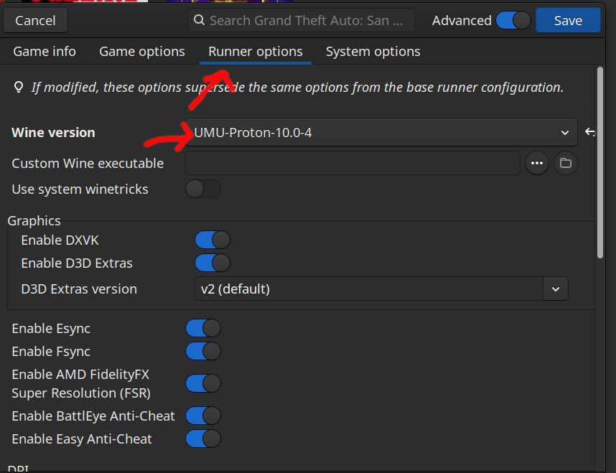Select the Runner options tab
Image resolution: width=616 pixels, height=473 pixels.
click(256, 52)
